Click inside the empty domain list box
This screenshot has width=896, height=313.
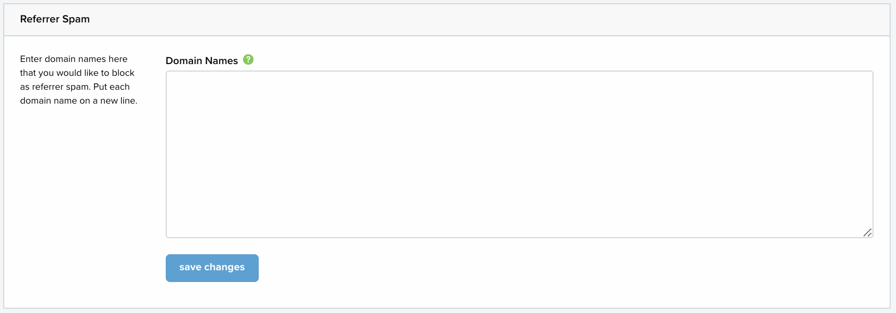point(519,154)
